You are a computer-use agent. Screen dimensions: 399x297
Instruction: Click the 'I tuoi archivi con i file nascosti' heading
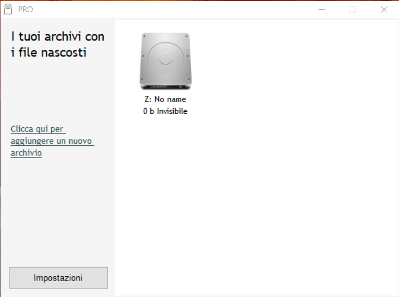pos(58,44)
